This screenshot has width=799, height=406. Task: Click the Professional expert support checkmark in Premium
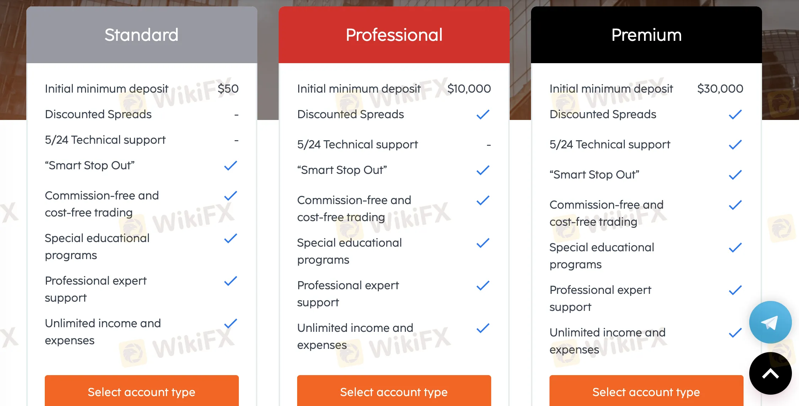[735, 290]
